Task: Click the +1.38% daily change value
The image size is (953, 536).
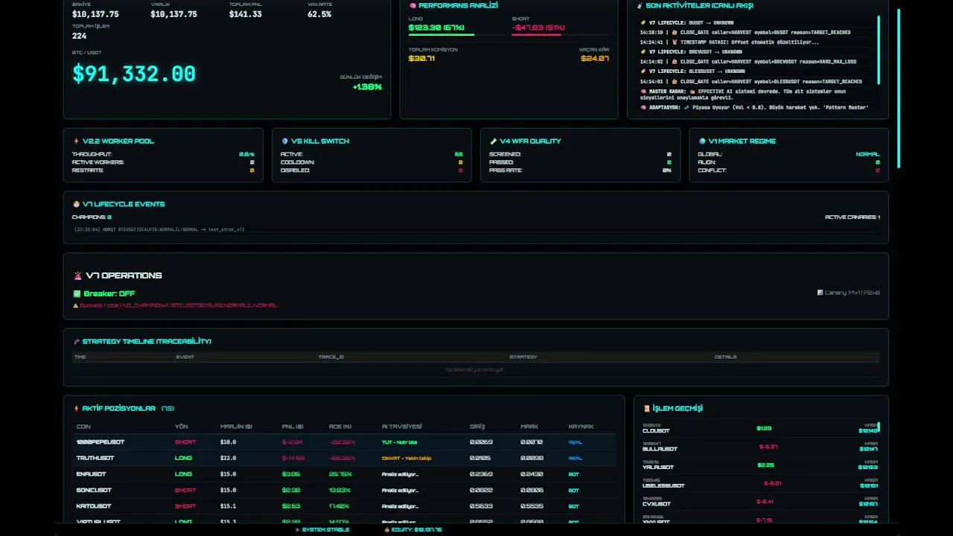Action: (x=367, y=87)
